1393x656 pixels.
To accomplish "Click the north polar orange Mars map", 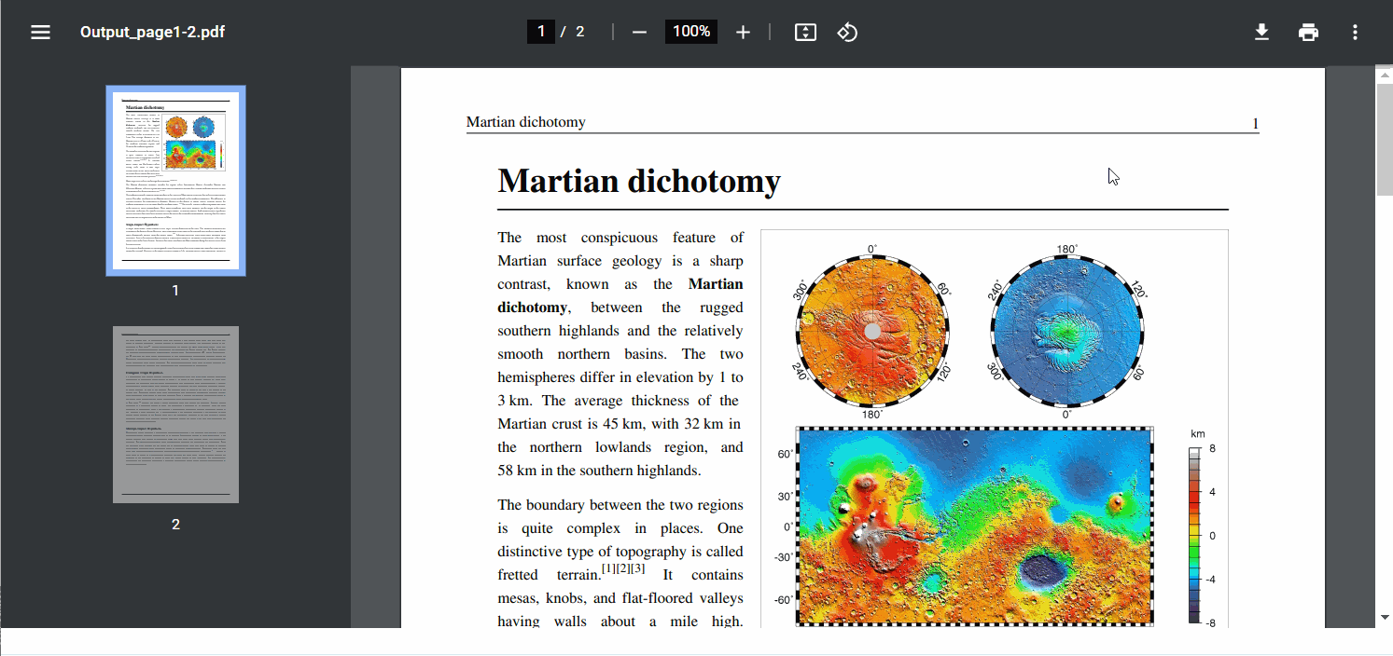I will click(872, 331).
